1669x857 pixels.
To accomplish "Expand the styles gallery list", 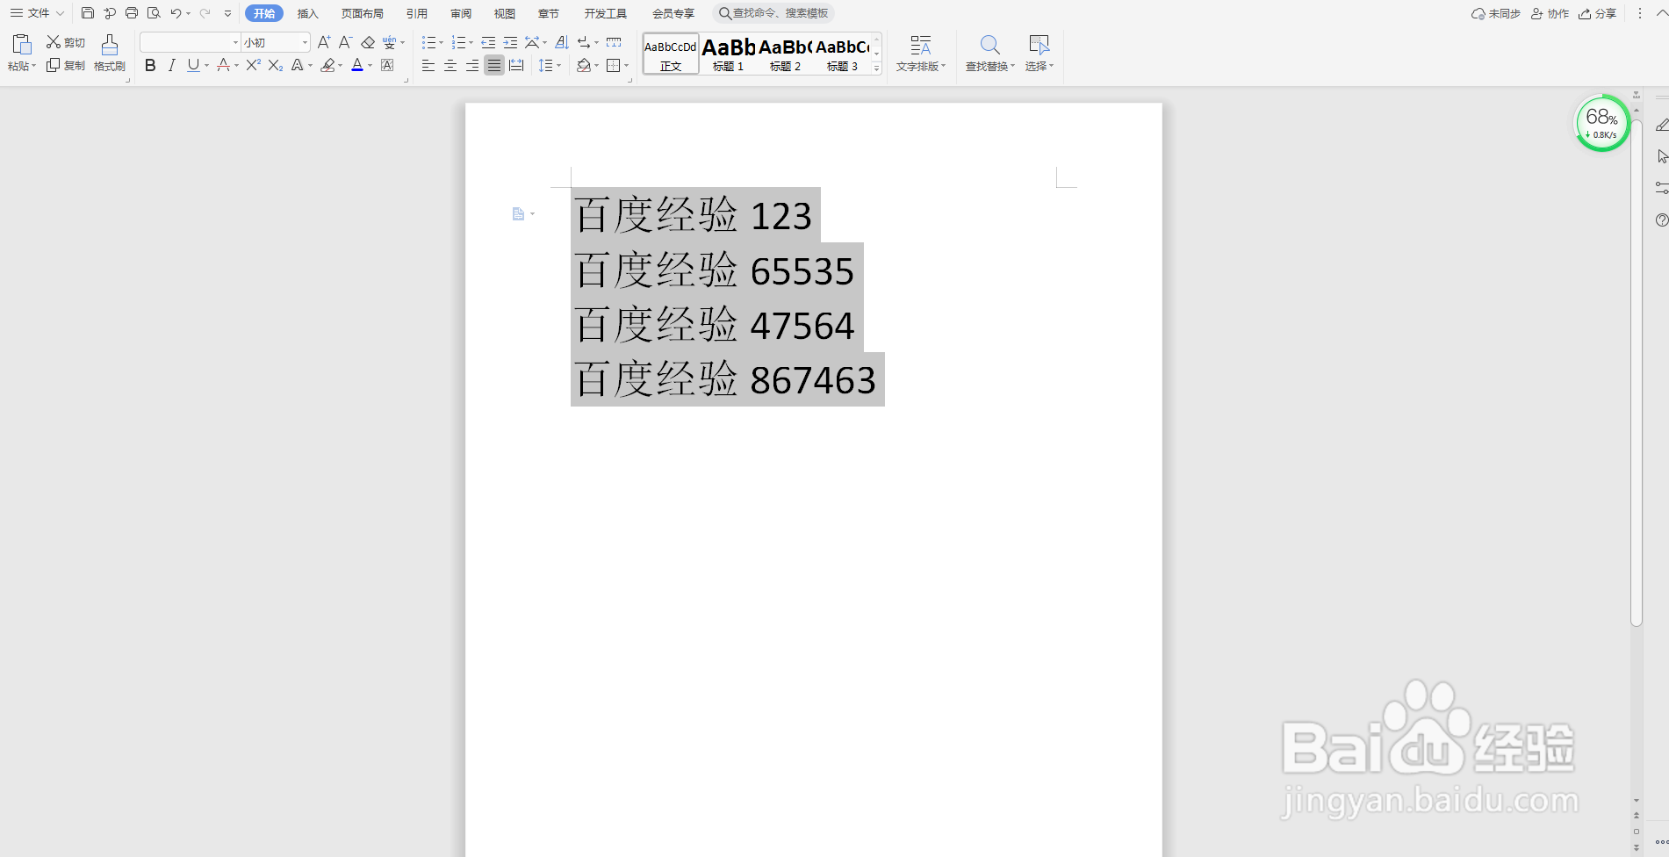I will (876, 68).
